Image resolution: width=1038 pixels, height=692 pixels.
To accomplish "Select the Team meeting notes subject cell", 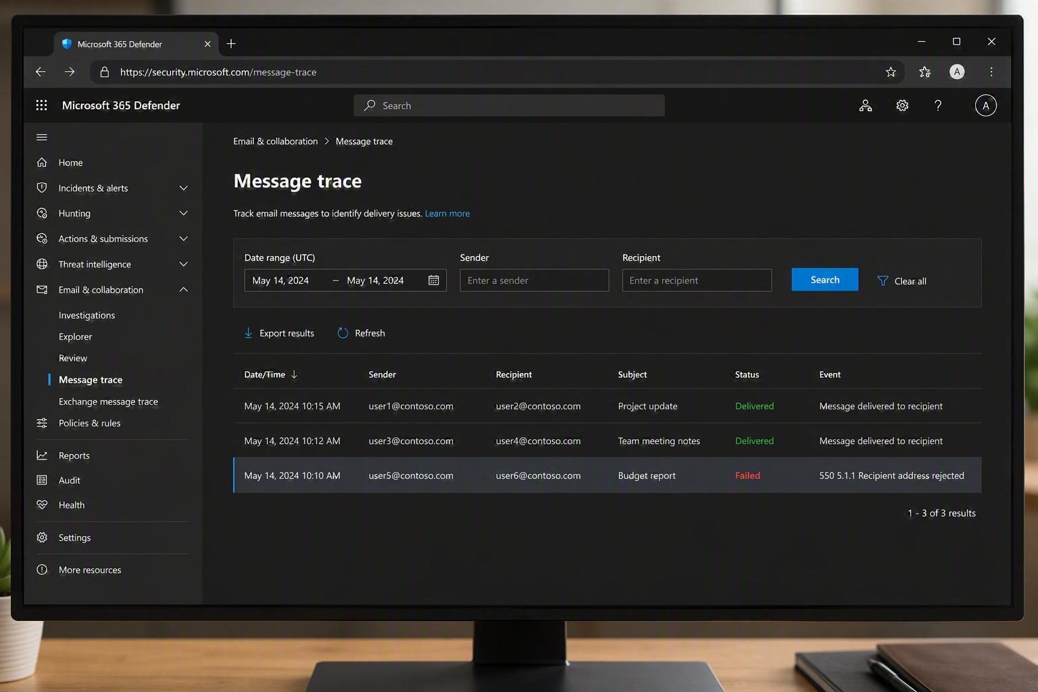I will click(x=659, y=441).
